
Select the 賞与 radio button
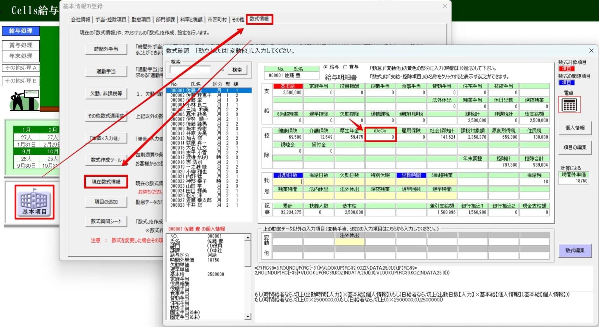[x=345, y=67]
